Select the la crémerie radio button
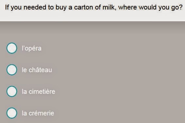 pyautogui.click(x=12, y=113)
